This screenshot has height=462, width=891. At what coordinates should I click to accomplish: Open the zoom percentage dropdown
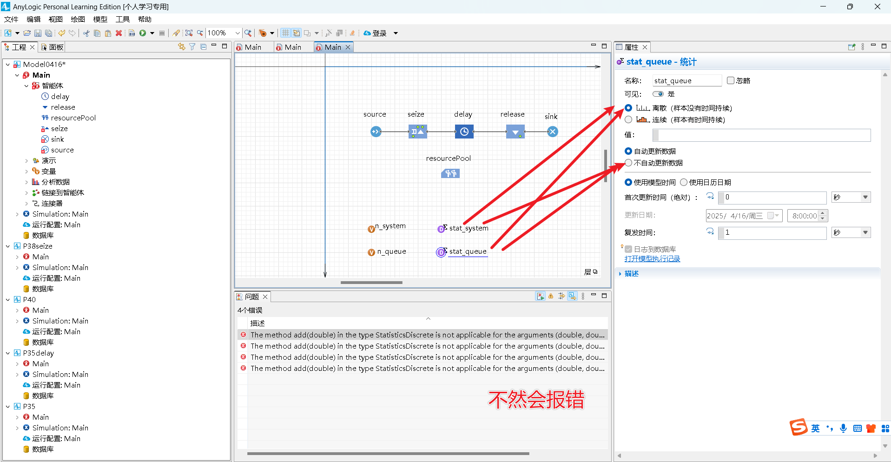[237, 33]
